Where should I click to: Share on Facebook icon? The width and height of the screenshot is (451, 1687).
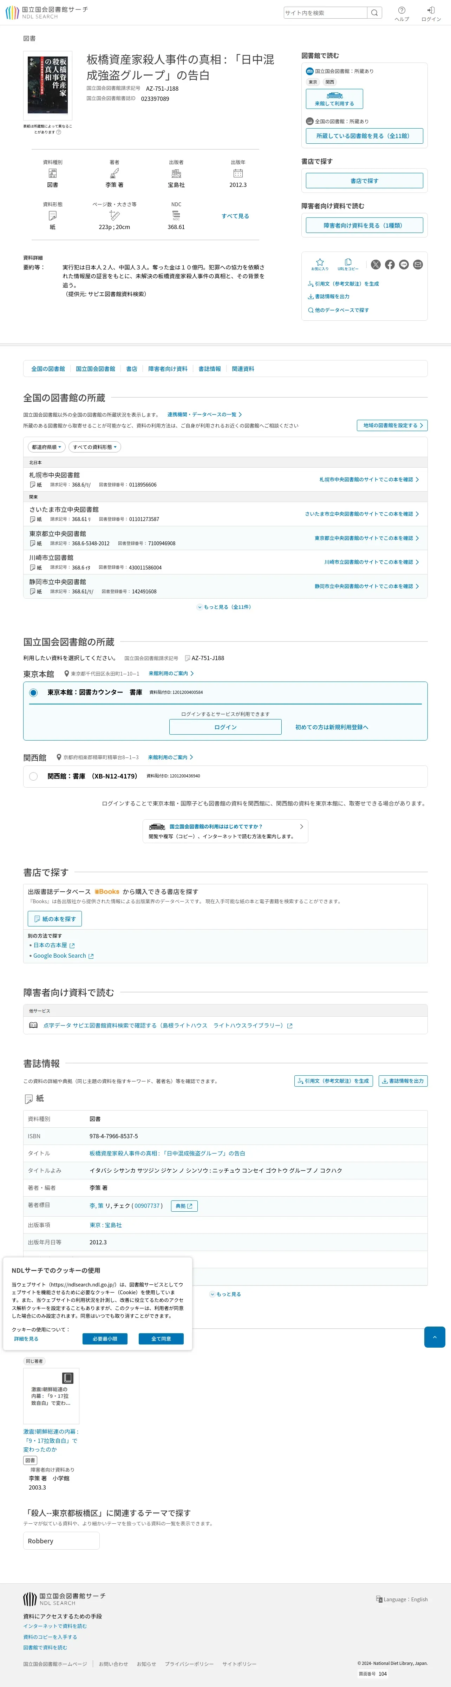point(390,265)
